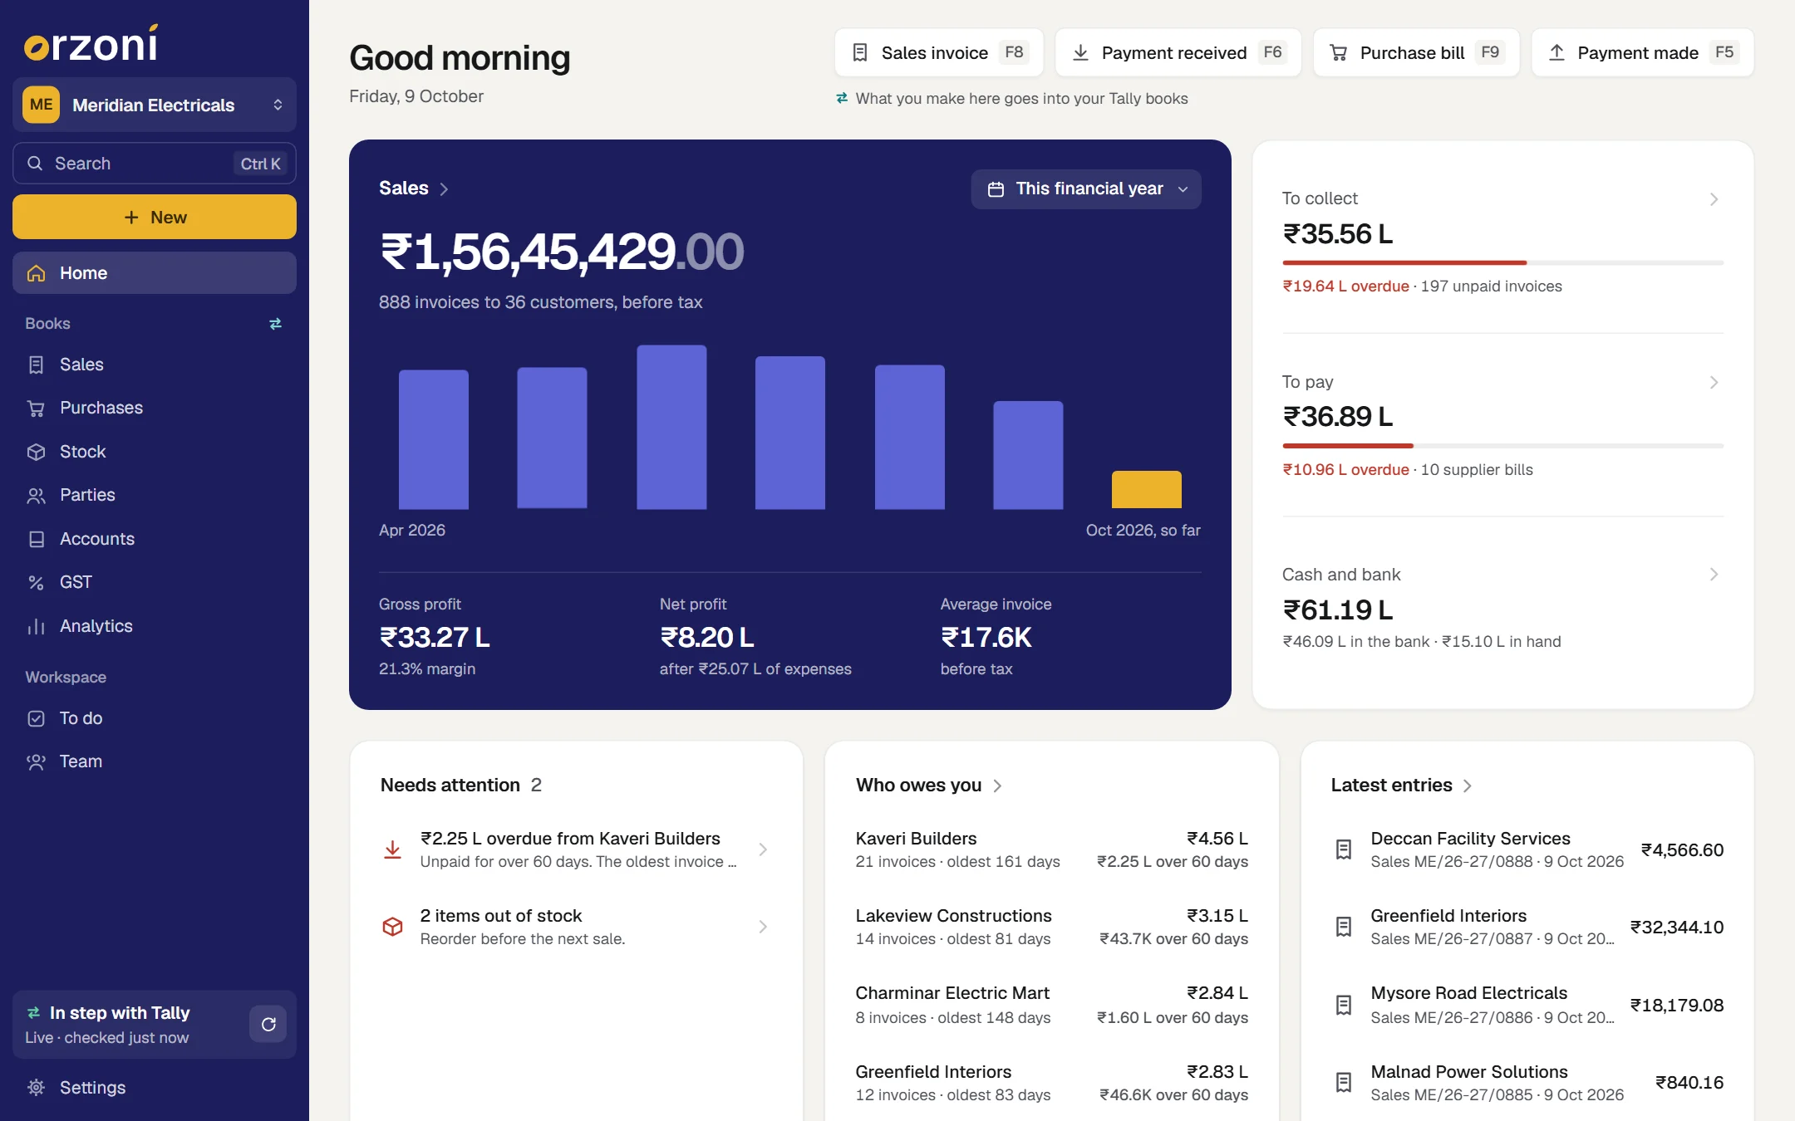The width and height of the screenshot is (1795, 1121).
Task: Click the red download icon on Kaveri overdue alert
Action: [392, 849]
